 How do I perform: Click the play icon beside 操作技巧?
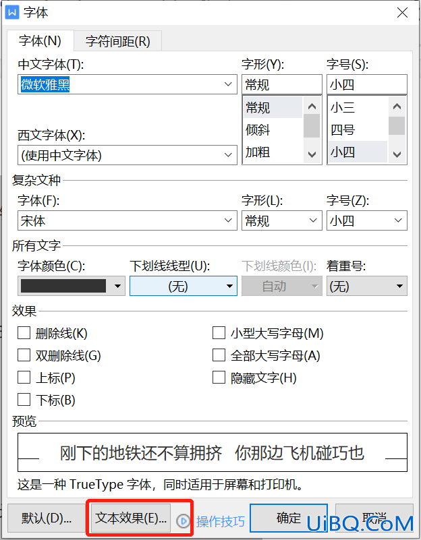point(183,521)
